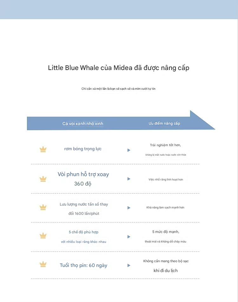Click the triangle arrow before 'Việc nhổ răng linh hoạt hơn'
The width and height of the screenshot is (238, 302).
coord(129,179)
